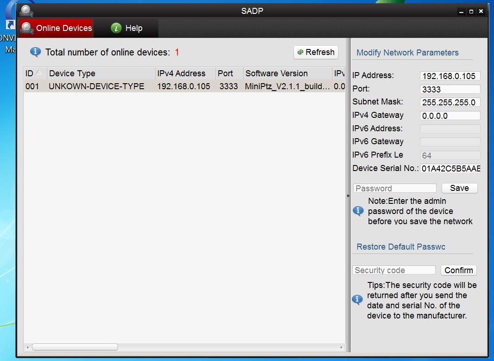The image size is (494, 361).
Task: Sort the device list by ID column
Action: (35, 73)
